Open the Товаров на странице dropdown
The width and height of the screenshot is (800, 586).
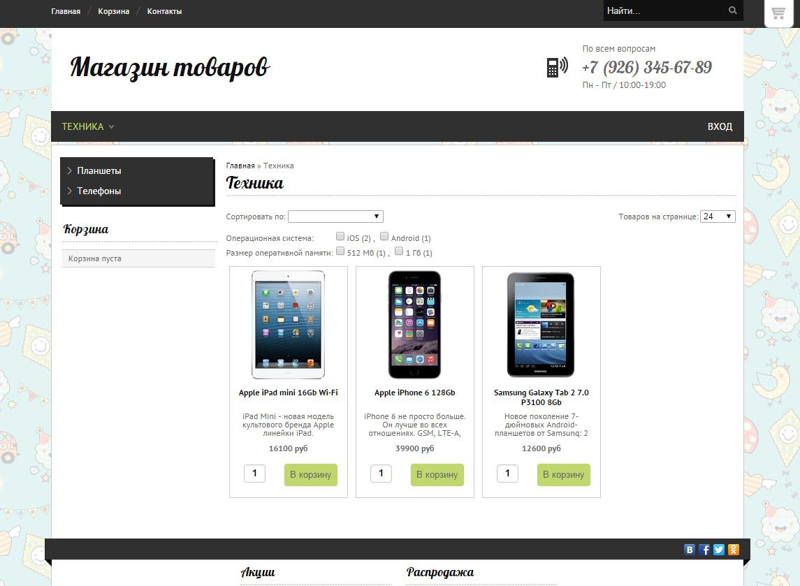tap(718, 217)
